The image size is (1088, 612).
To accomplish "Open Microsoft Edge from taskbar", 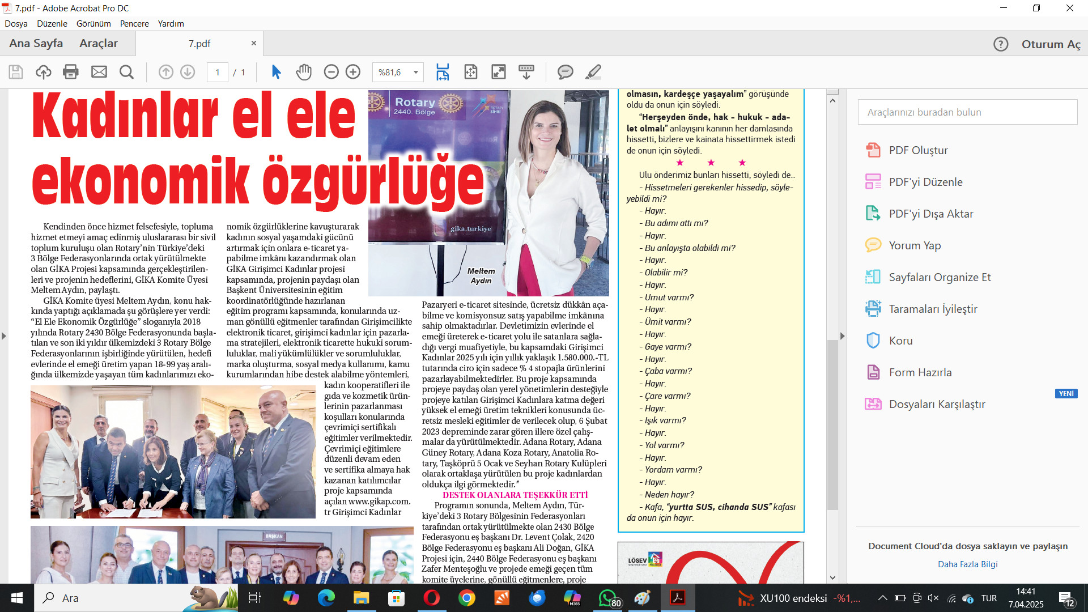I will (x=326, y=598).
